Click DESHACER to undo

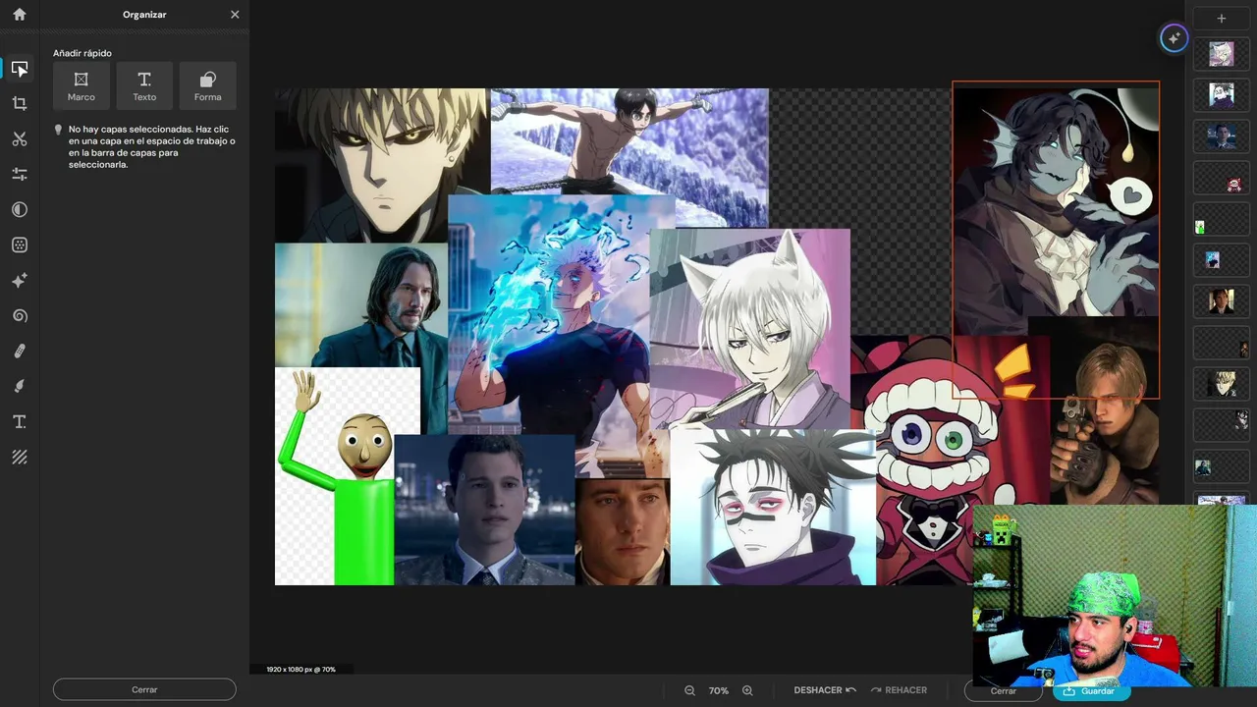point(825,690)
